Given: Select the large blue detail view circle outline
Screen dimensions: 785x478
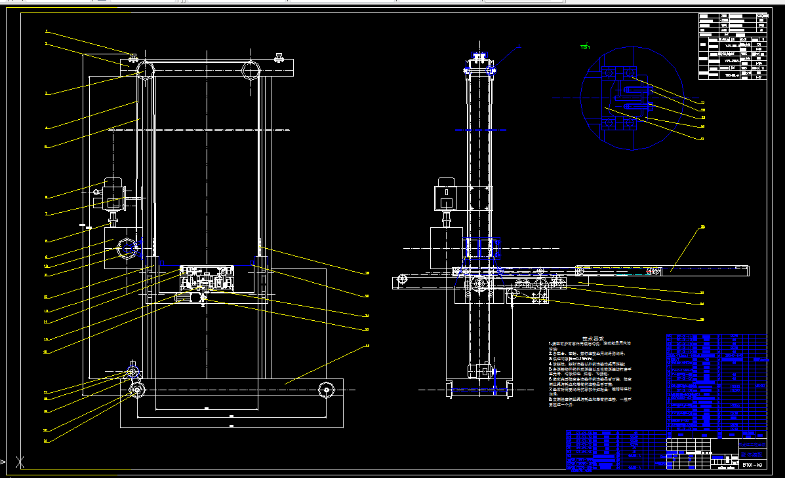Looking at the screenshot, I should pyautogui.click(x=632, y=98).
